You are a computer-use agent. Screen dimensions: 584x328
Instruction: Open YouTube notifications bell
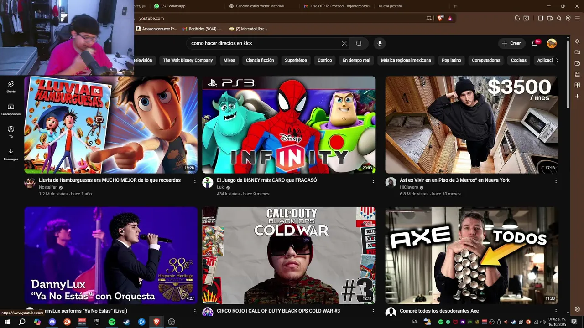(x=534, y=43)
